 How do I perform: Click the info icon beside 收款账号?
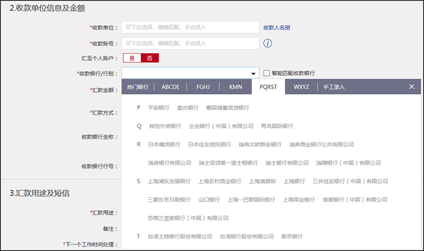[267, 43]
